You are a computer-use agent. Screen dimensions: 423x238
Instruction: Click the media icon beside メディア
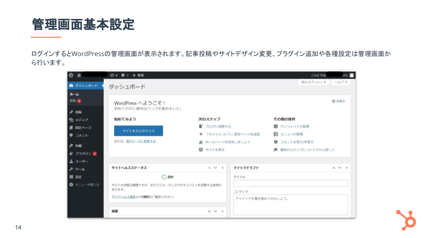coord(71,120)
